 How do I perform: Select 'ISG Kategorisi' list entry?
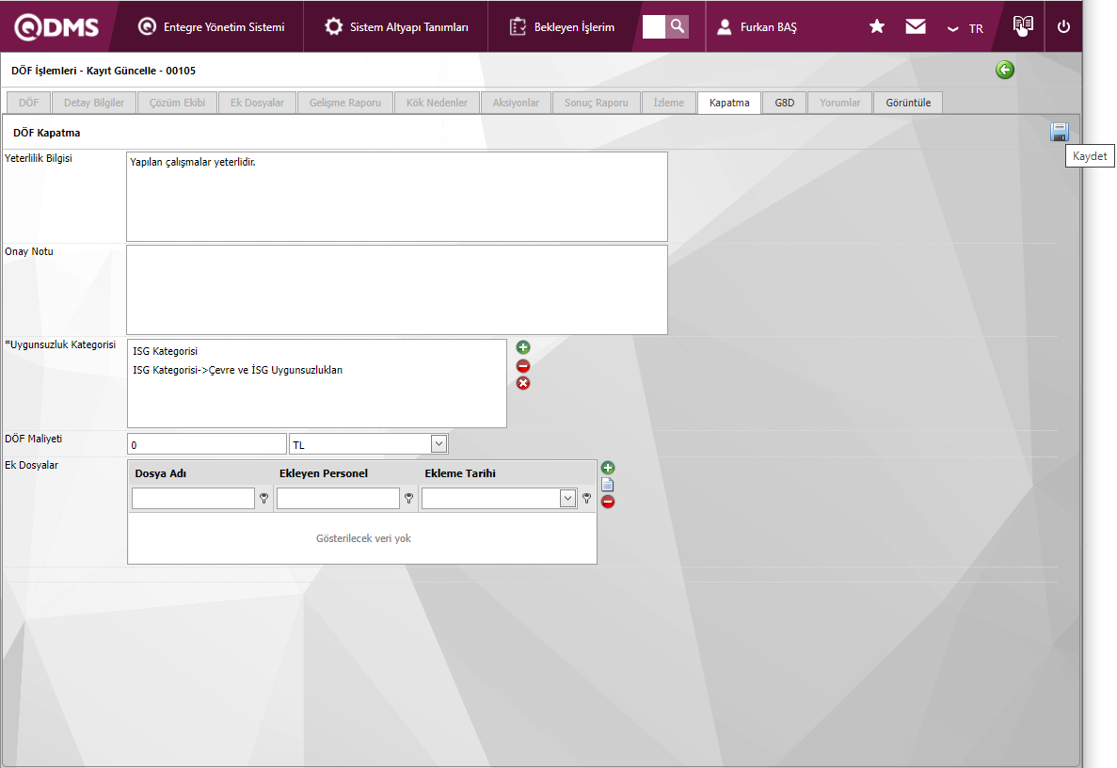166,351
